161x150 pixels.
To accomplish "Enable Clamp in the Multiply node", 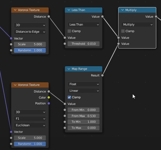I will 123,31.
